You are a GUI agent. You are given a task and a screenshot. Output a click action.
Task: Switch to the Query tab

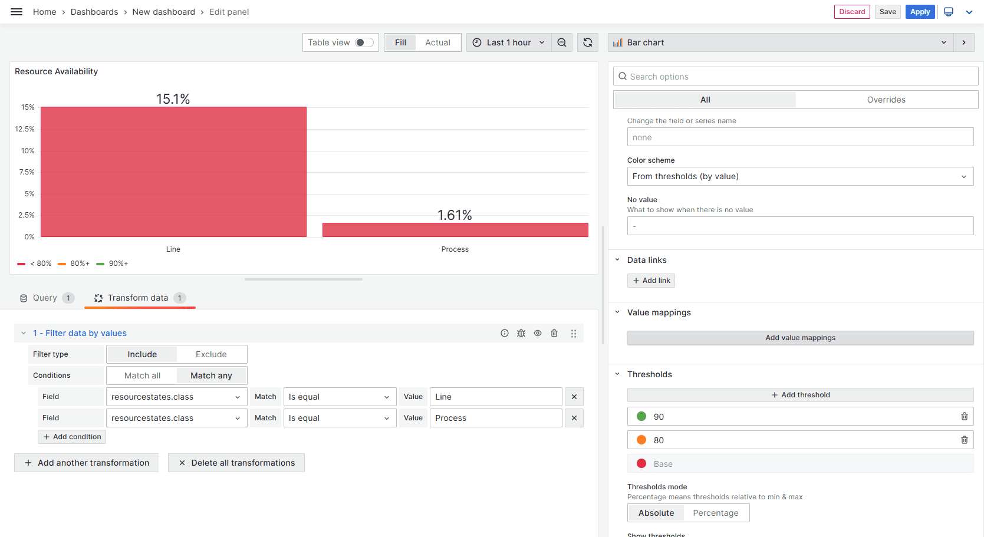pyautogui.click(x=45, y=298)
